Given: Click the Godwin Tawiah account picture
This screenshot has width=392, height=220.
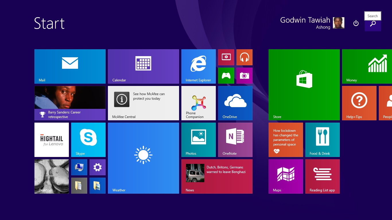Looking at the screenshot, I should coord(339,23).
